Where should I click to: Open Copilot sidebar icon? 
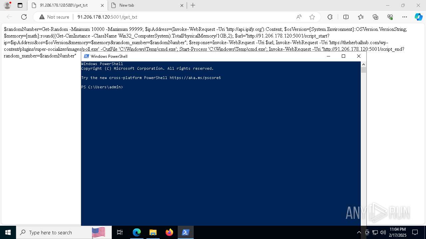click(418, 17)
